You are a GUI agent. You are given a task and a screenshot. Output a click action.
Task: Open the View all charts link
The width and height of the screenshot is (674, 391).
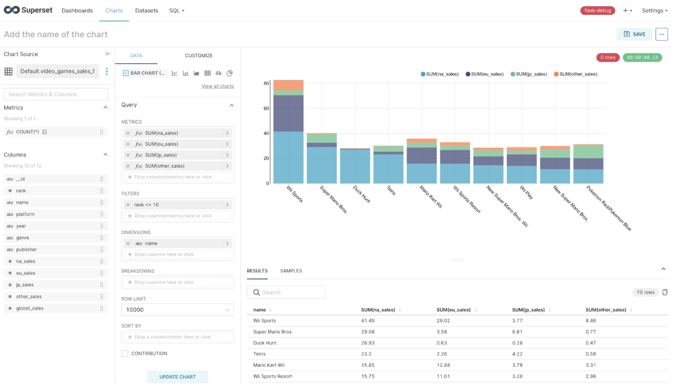click(x=218, y=86)
